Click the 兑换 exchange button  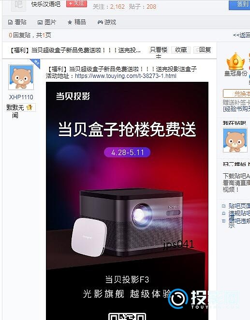pos(237,93)
